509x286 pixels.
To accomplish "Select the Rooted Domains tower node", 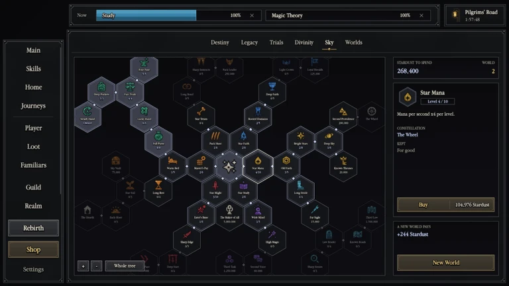I will point(258,117).
